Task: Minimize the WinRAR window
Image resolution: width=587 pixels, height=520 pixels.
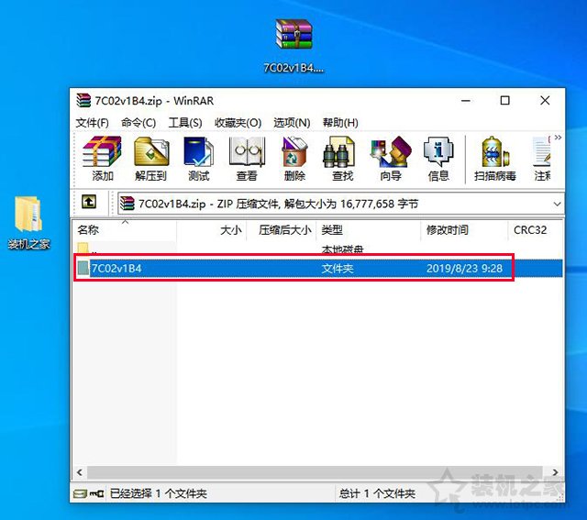Action: pos(466,100)
